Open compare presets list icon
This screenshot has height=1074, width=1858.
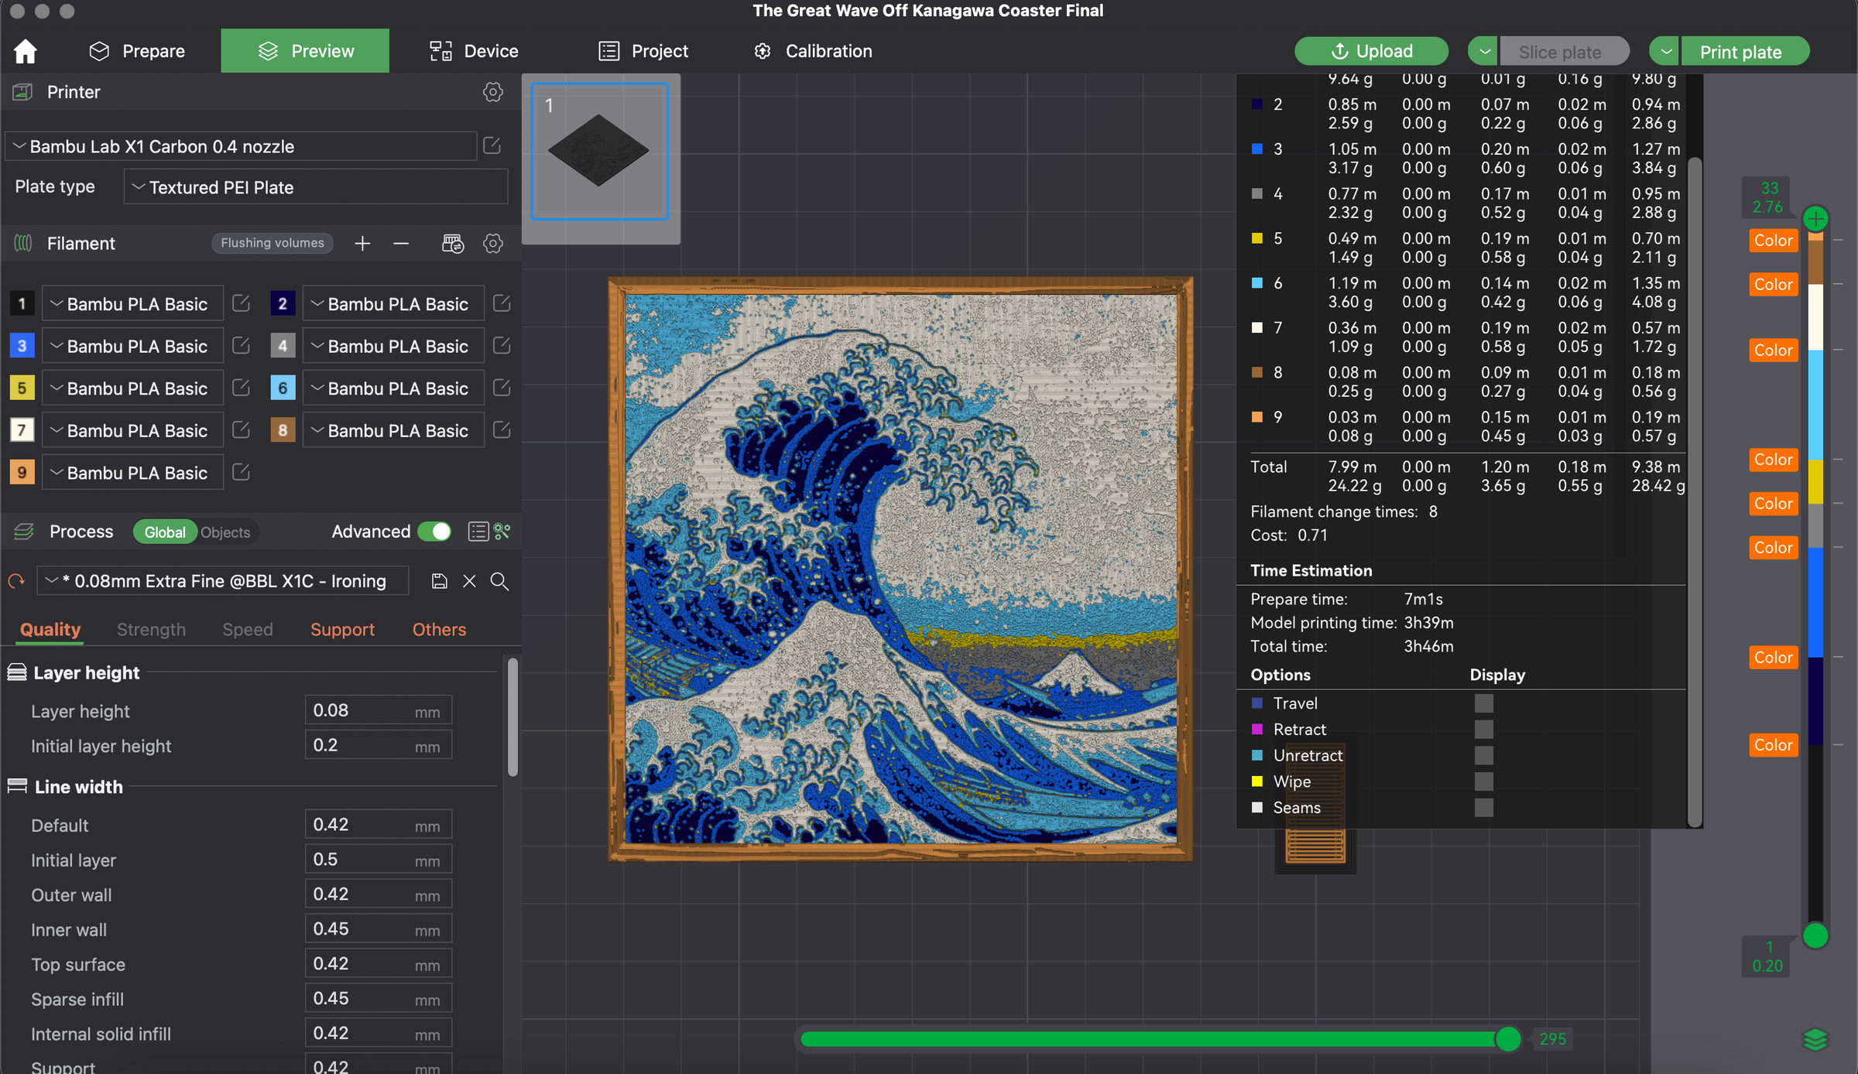tap(478, 532)
